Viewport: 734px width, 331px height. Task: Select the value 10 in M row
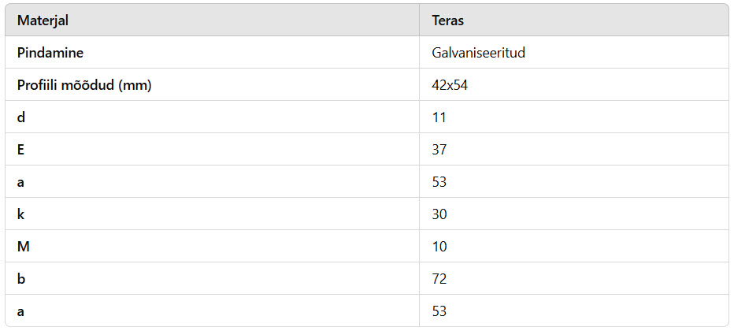point(439,247)
